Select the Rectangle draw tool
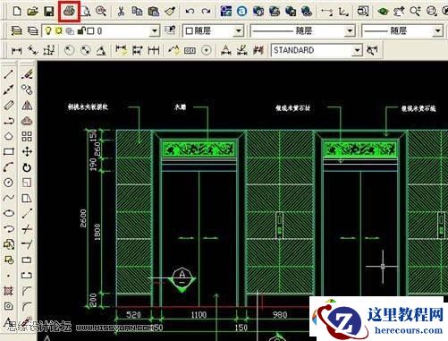448x341 pixels. pyautogui.click(x=9, y=152)
